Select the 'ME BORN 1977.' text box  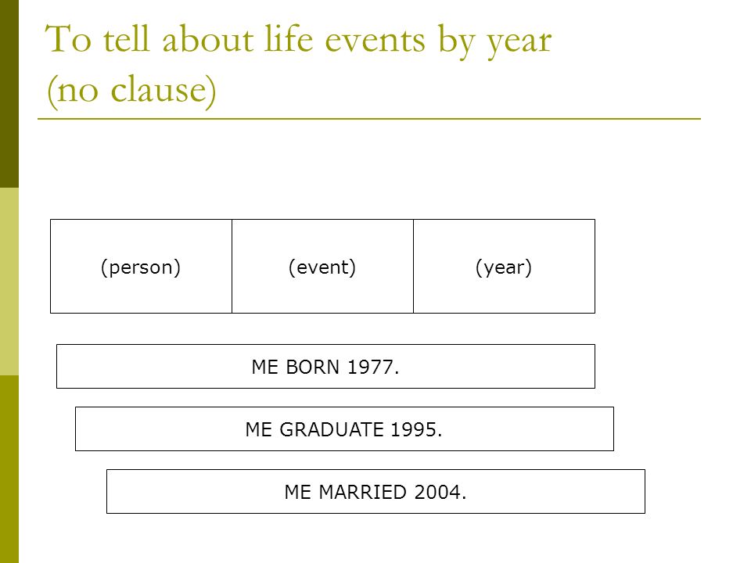pyautogui.click(x=325, y=366)
